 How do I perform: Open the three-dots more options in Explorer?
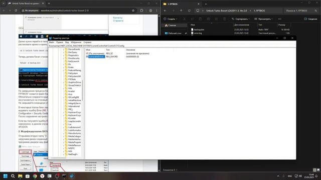(280, 19)
